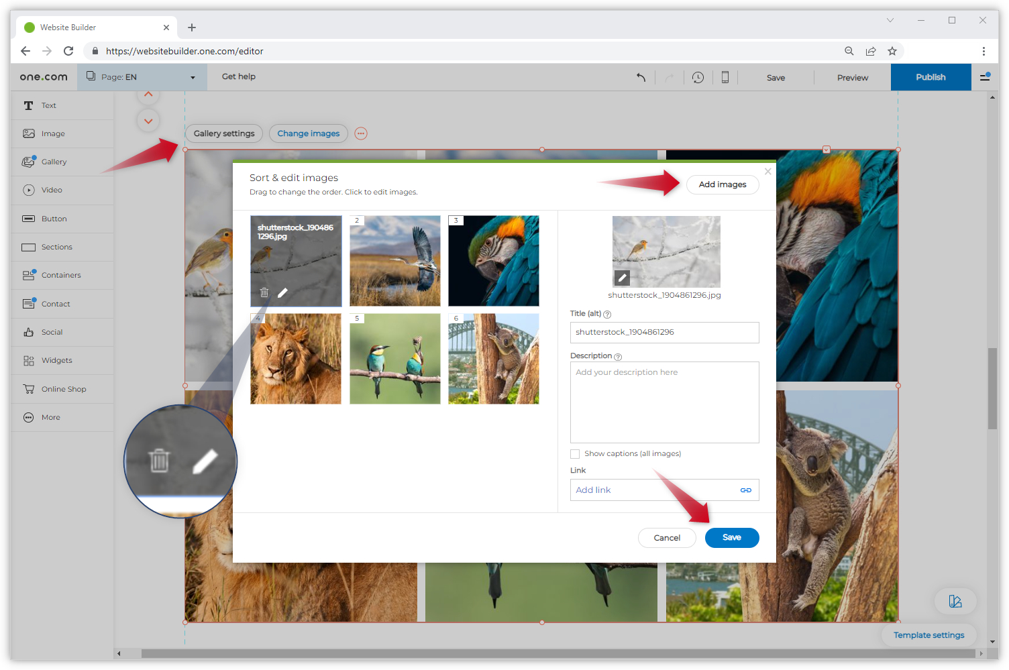Viewport: 1009px width, 670px height.
Task: Click the trash icon on first gallery thumbnail
Action: (264, 292)
